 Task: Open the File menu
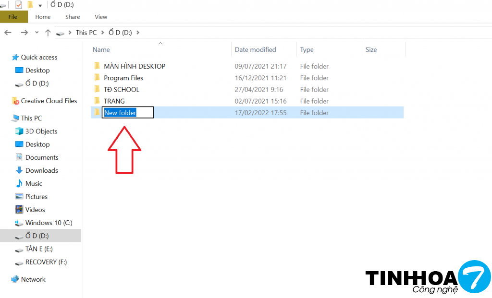[13, 17]
